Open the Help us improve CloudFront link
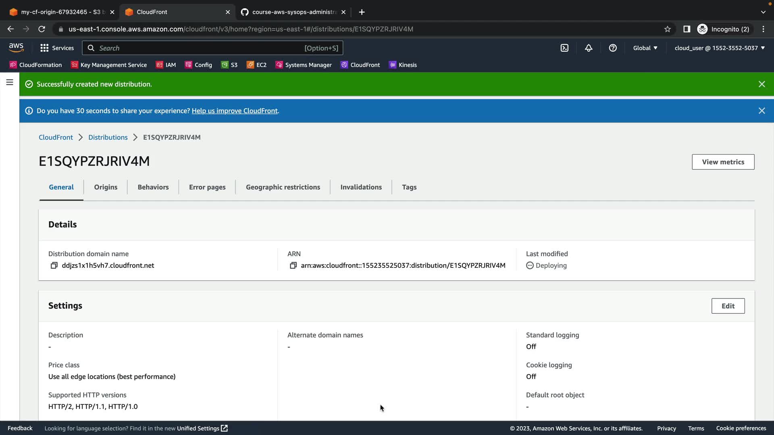 tap(235, 111)
